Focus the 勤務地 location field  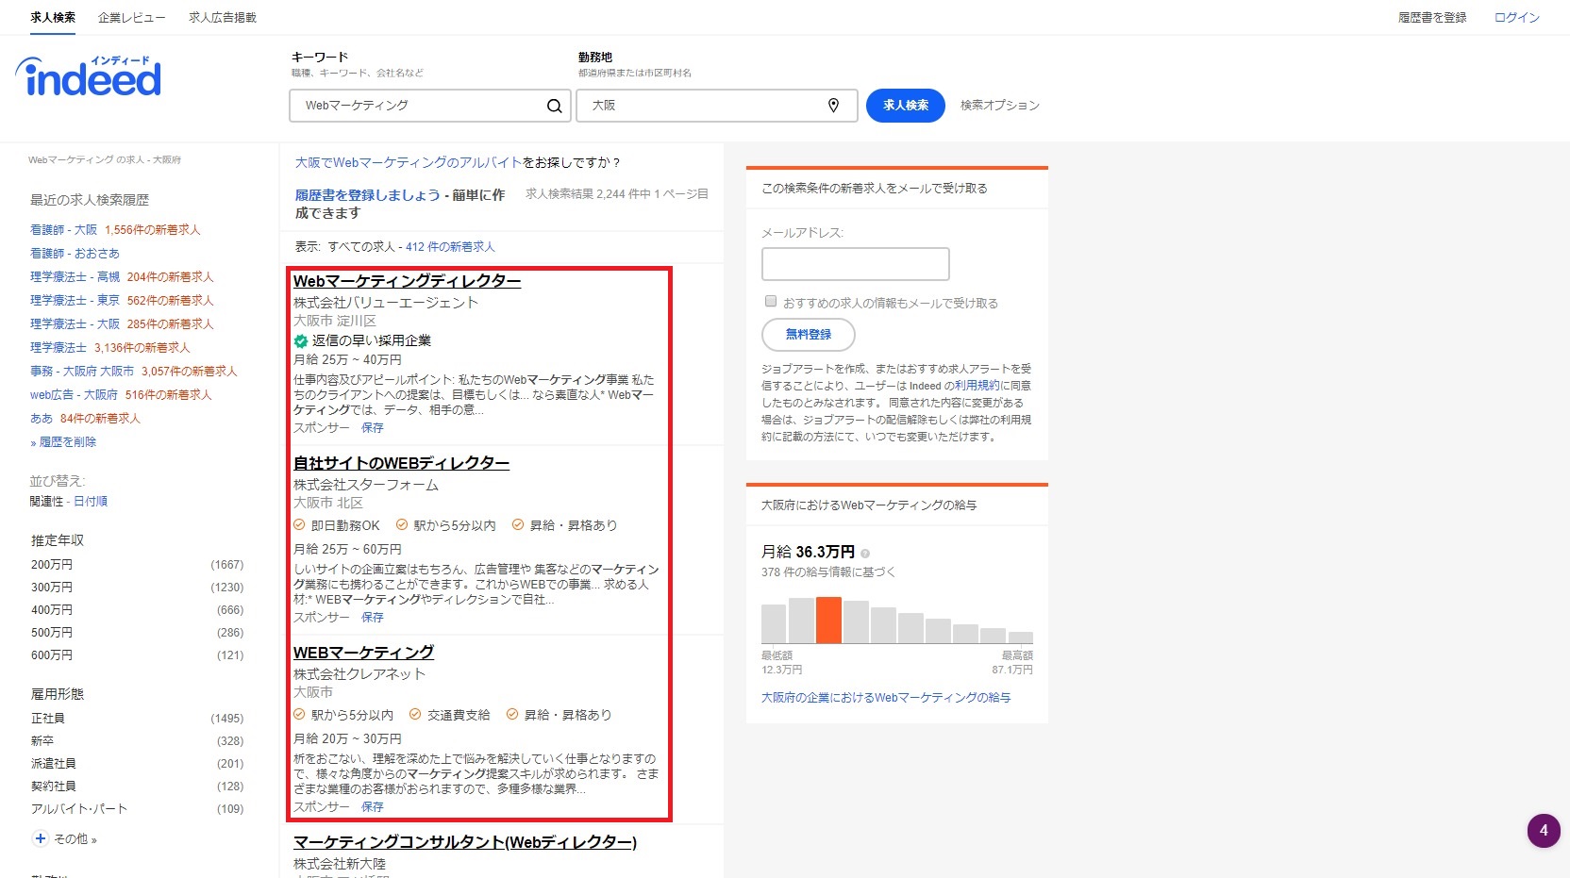coord(716,106)
